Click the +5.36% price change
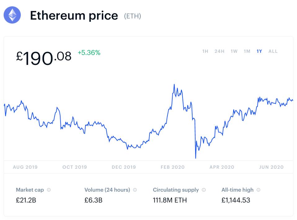The image size is (297, 220). pos(89,53)
